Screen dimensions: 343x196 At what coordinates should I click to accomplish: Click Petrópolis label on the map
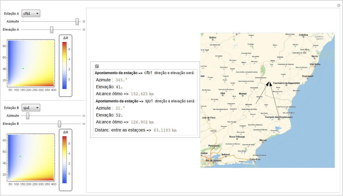(214, 146)
